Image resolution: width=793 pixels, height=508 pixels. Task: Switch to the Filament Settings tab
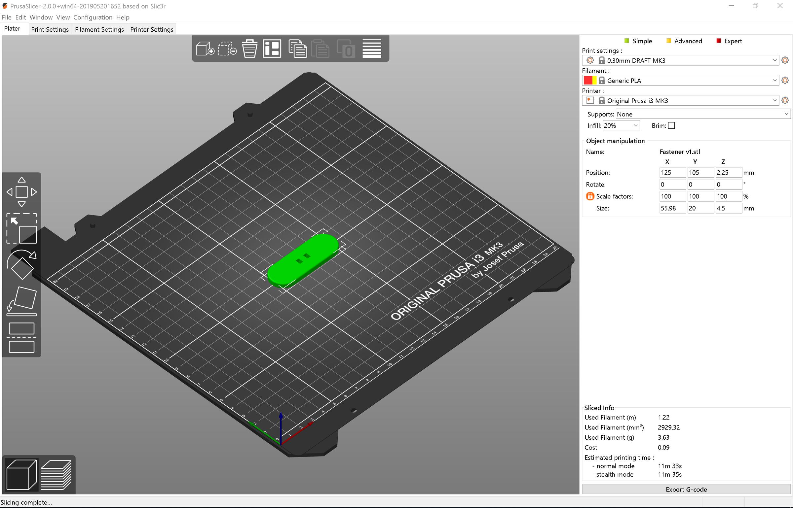click(99, 29)
